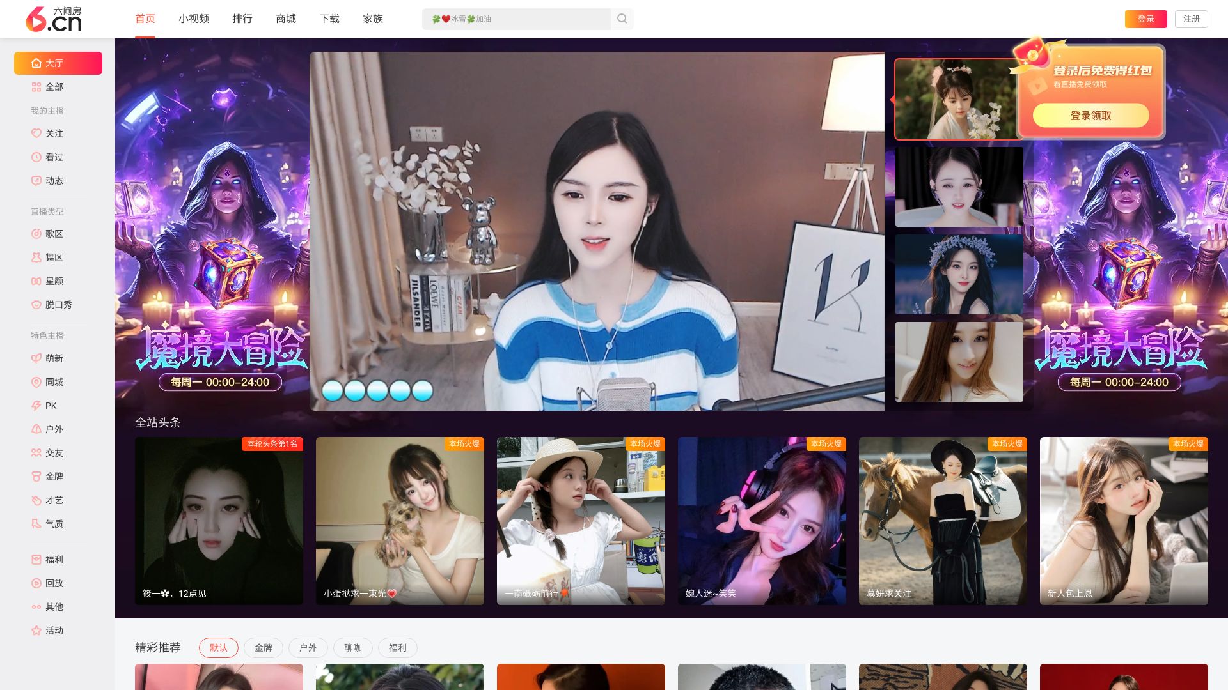This screenshot has height=690, width=1228.
Task: Click 登录领取 red envelope button
Action: point(1090,116)
